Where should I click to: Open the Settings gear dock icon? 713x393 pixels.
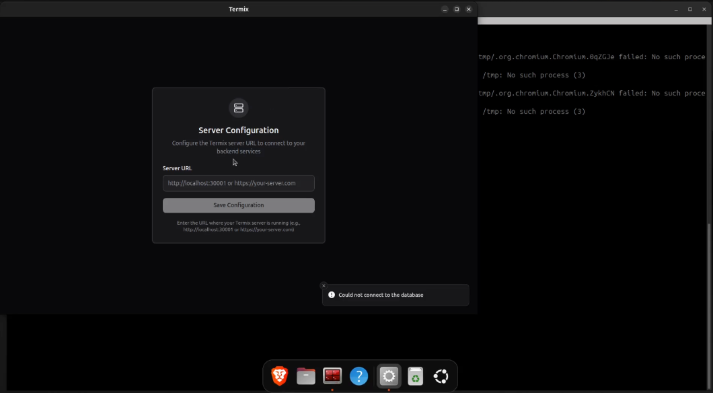[389, 376]
